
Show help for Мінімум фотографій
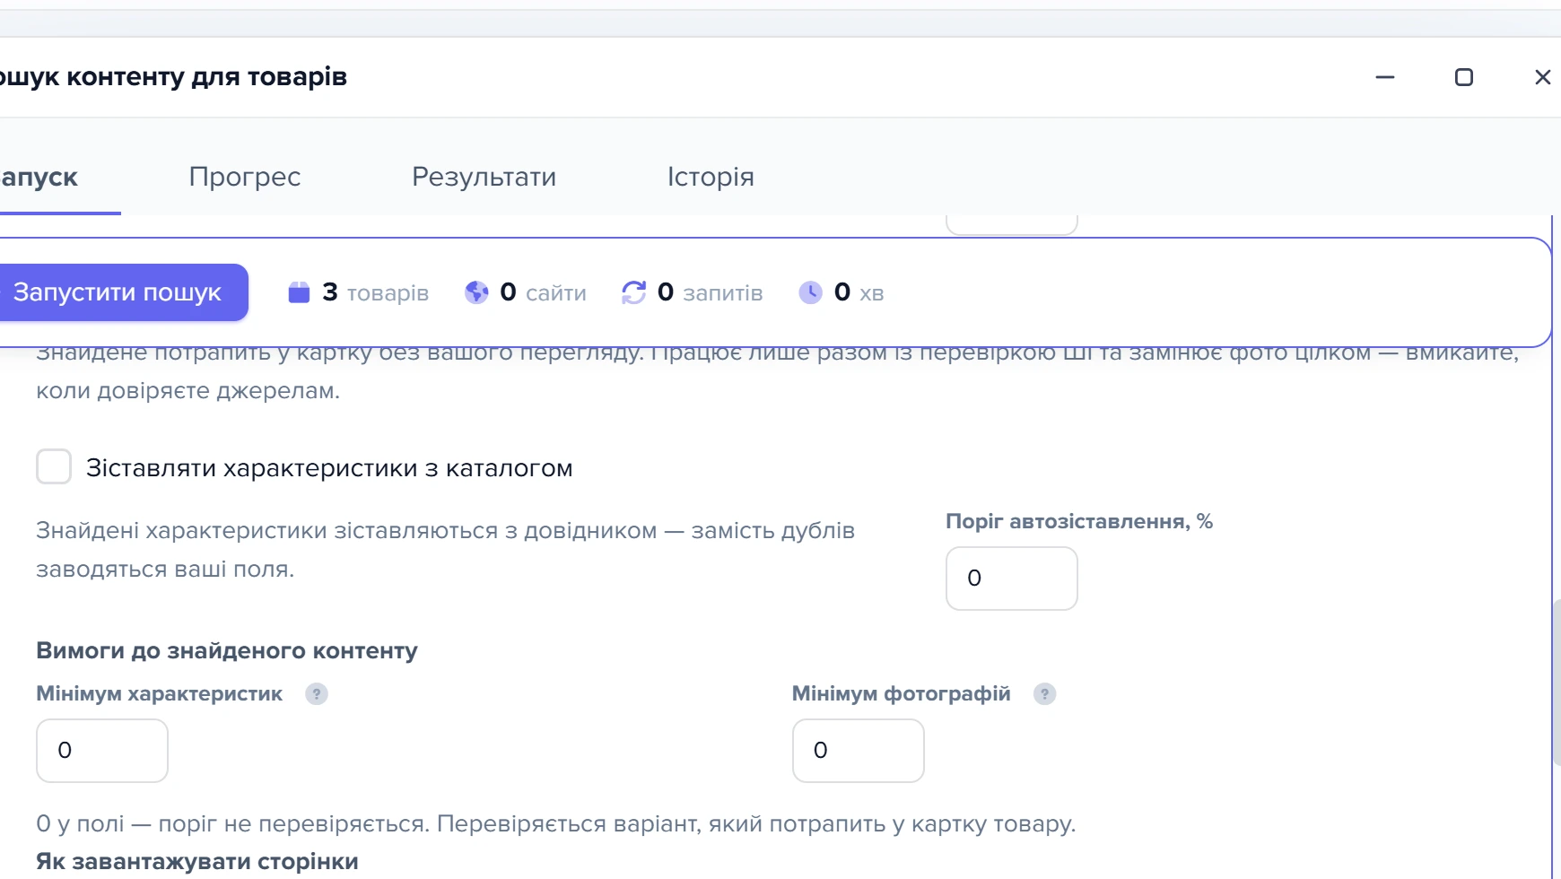pos(1044,694)
